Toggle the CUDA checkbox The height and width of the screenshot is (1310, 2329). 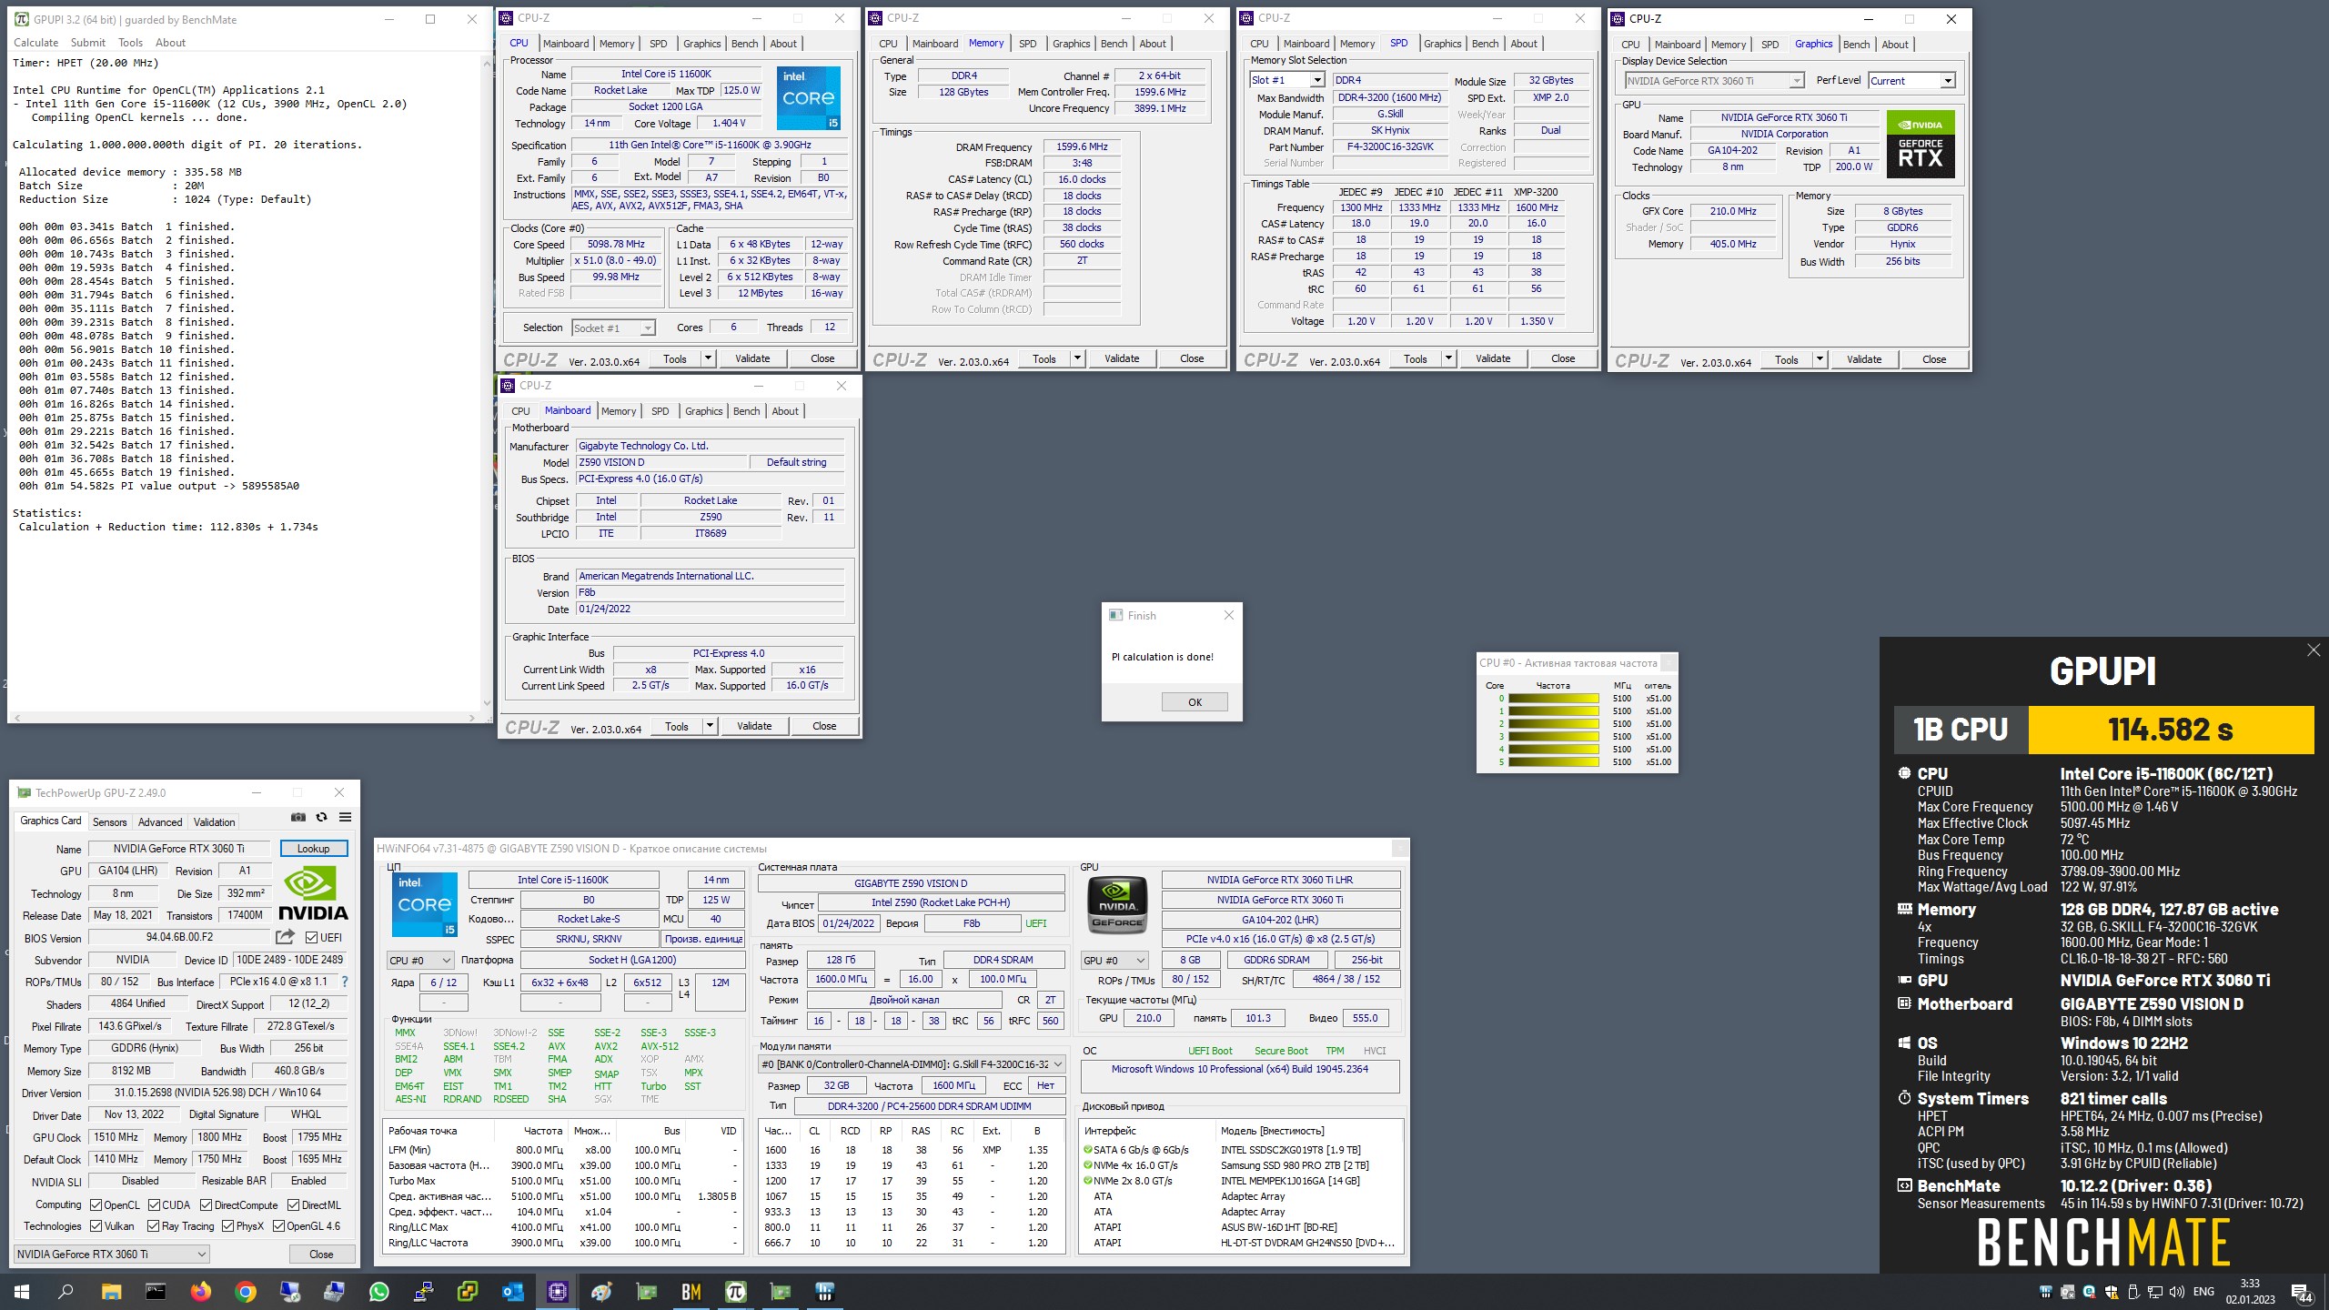tap(154, 1205)
